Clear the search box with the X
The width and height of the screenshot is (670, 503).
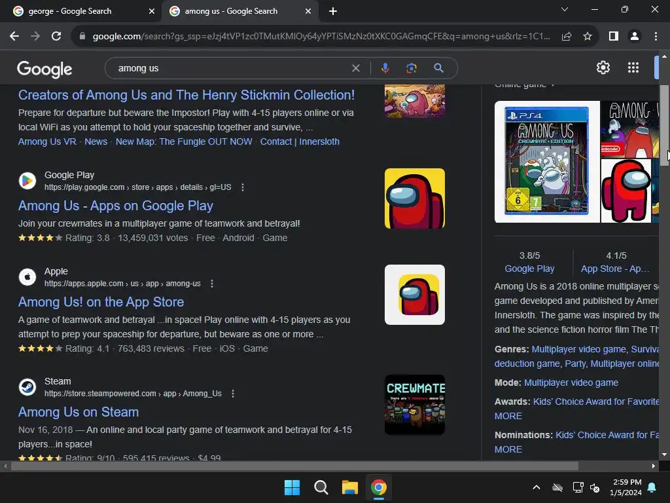point(355,68)
